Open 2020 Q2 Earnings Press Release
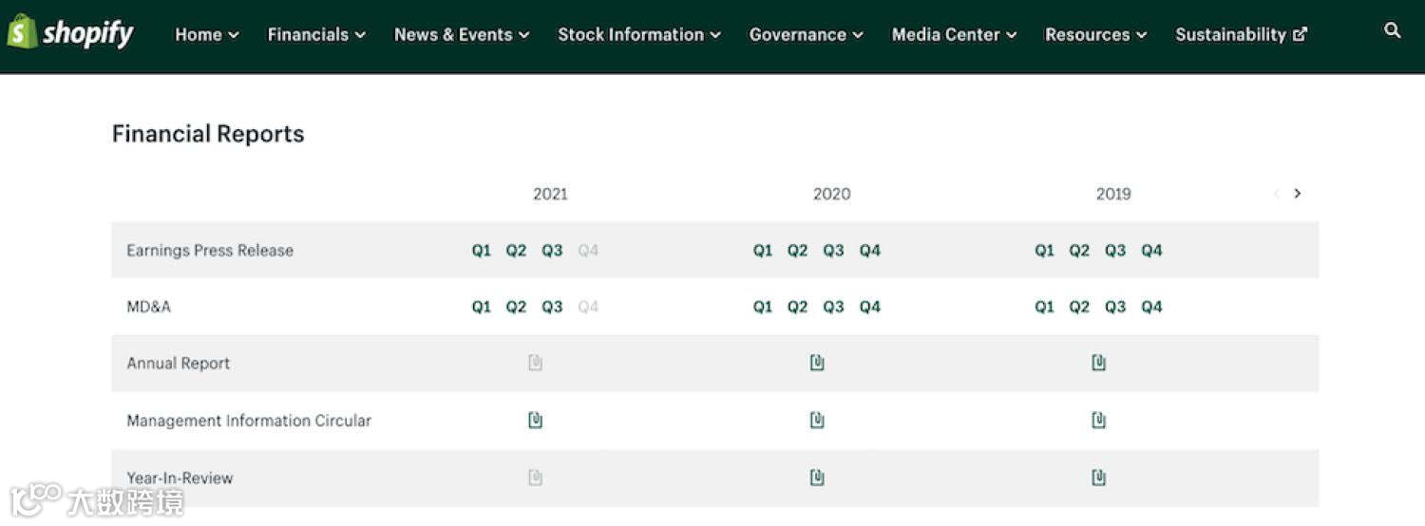The width and height of the screenshot is (1425, 526). (797, 251)
